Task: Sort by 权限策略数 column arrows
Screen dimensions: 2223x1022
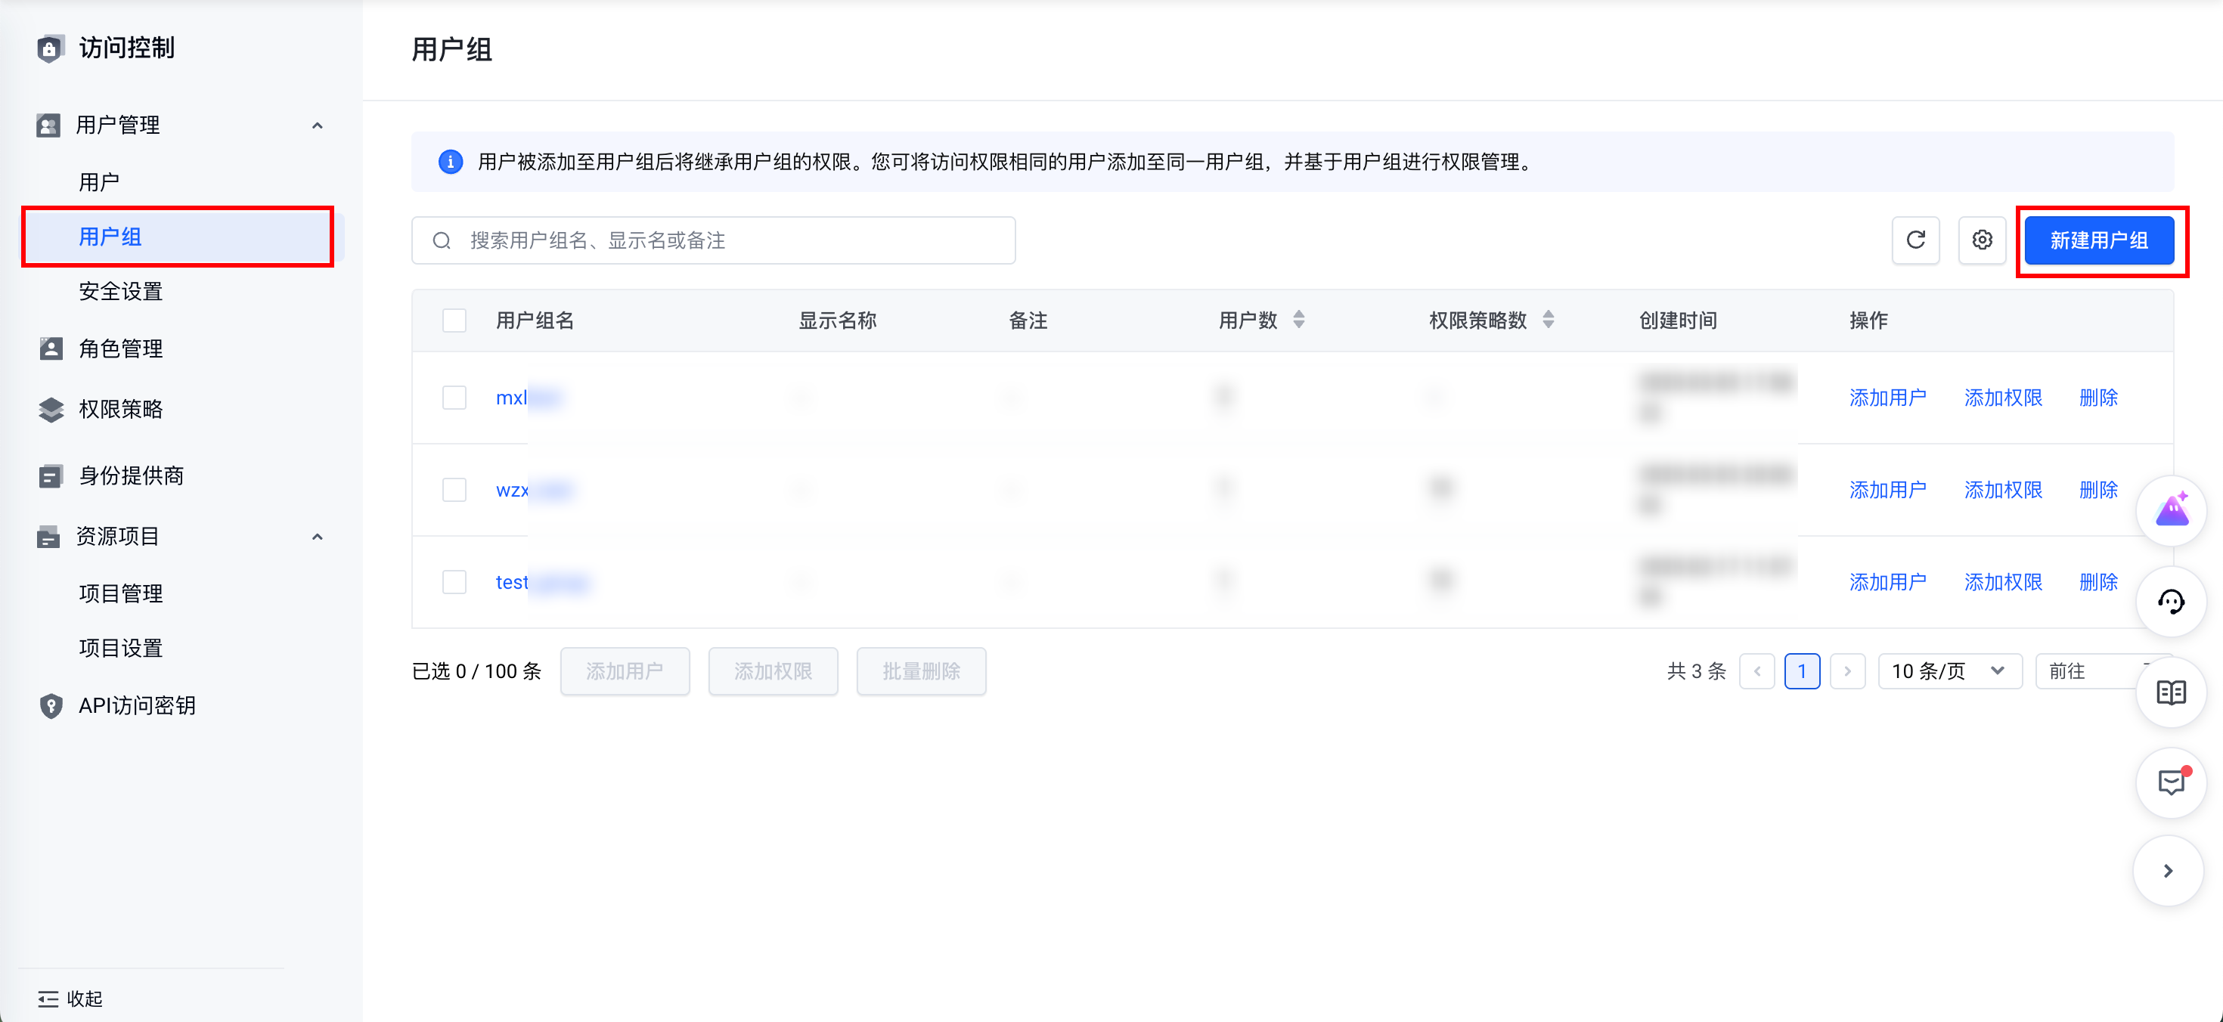Action: click(1549, 320)
